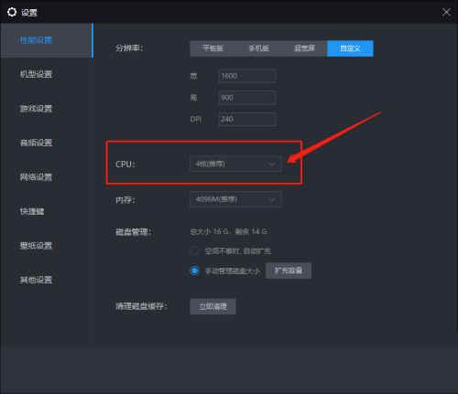The width and height of the screenshot is (458, 394).
Task: Click the DPI input field showing 240
Action: 247,119
